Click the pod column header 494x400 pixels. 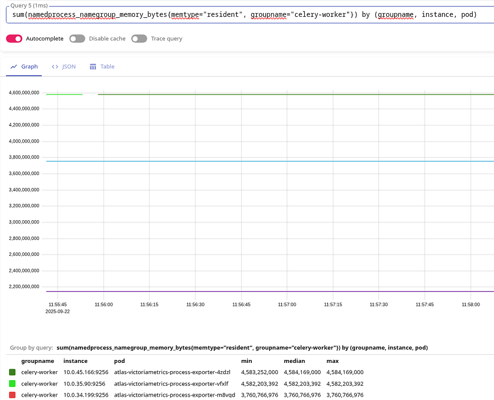pyautogui.click(x=120, y=361)
